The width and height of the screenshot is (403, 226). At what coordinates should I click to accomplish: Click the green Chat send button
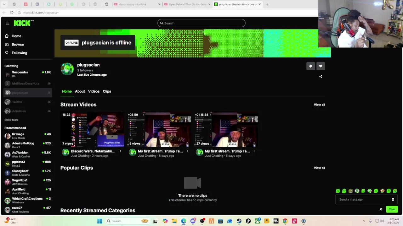click(392, 209)
